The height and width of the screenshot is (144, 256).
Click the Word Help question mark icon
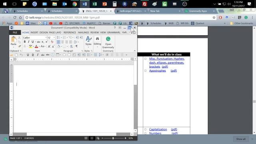click(115, 28)
